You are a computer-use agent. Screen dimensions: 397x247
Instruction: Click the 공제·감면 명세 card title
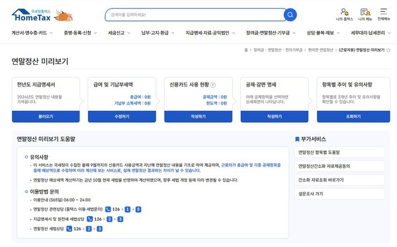[x=261, y=85]
